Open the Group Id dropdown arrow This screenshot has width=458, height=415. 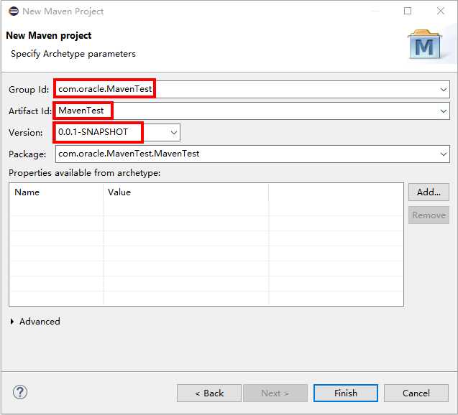pos(444,90)
